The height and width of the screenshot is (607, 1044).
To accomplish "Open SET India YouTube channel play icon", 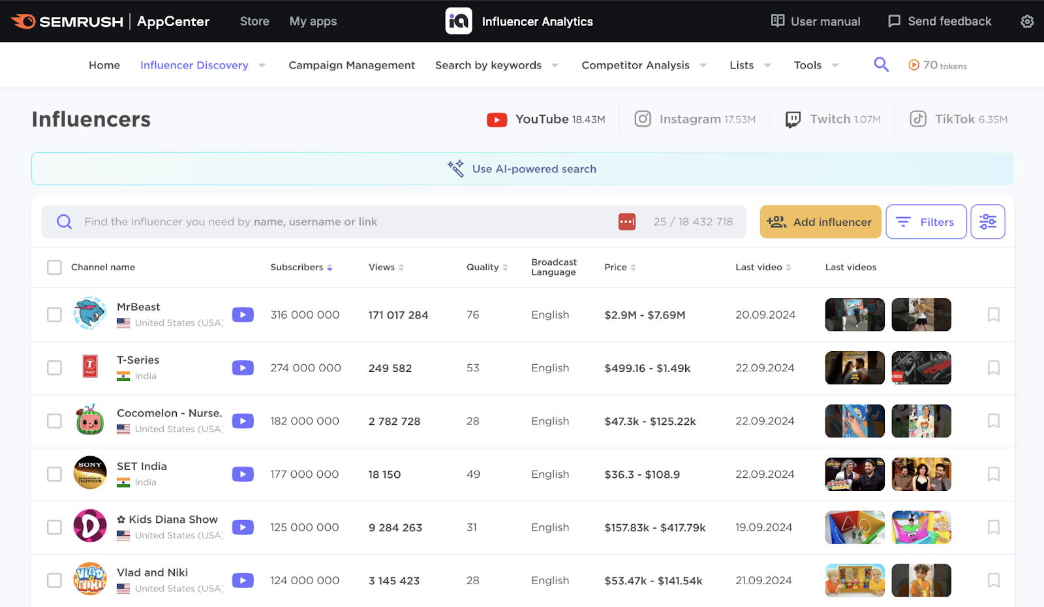I will pos(243,475).
